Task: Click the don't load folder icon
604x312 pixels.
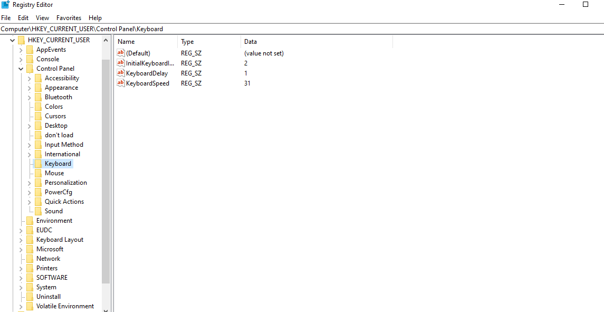Action: tap(38, 135)
